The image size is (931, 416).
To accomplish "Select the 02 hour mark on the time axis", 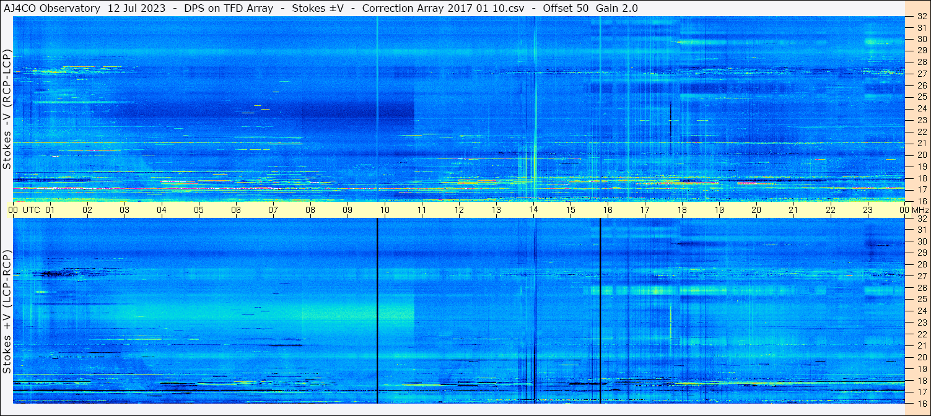I will pyautogui.click(x=87, y=210).
